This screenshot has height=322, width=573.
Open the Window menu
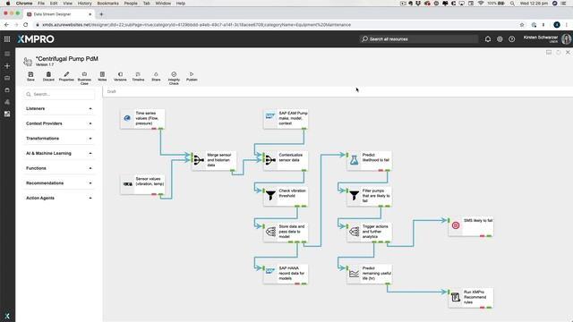tap(163, 4)
